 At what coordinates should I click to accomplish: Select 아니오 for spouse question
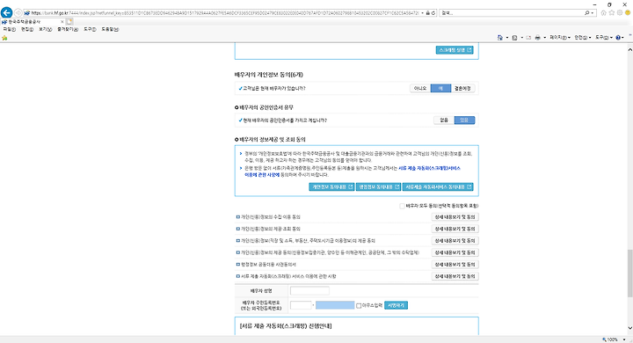(x=420, y=88)
